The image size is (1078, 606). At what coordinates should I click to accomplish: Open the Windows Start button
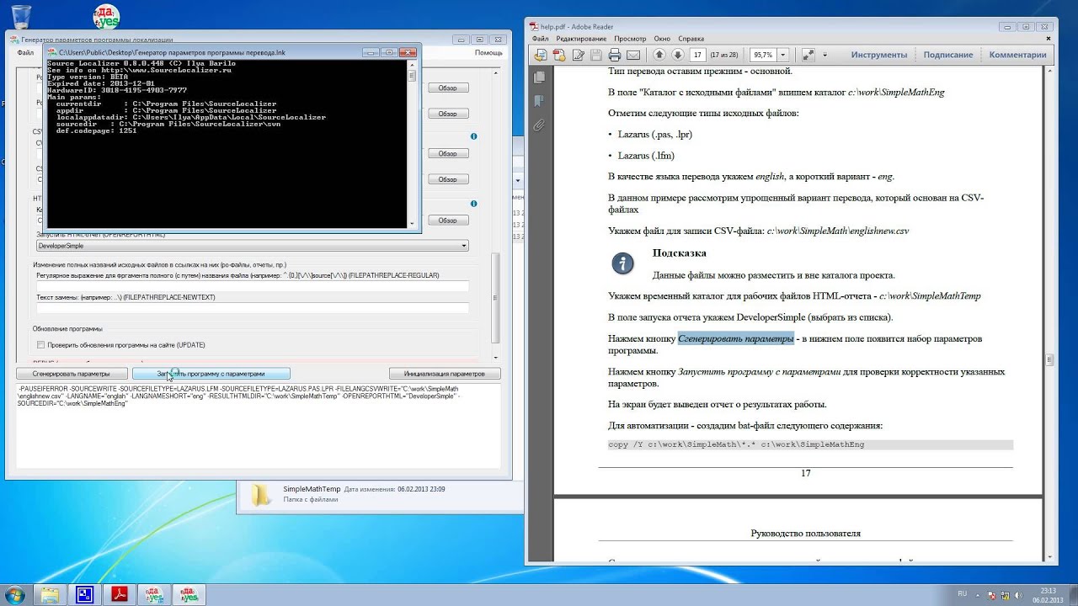[15, 595]
